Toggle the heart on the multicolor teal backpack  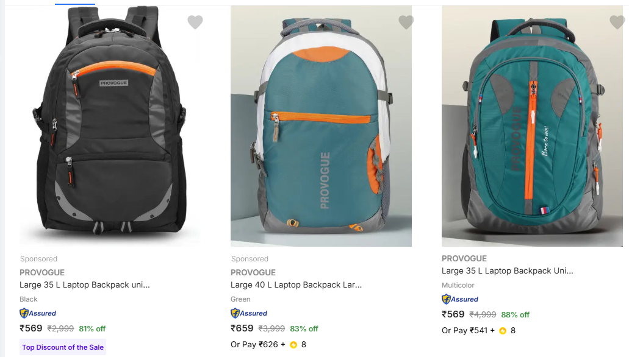617,23
